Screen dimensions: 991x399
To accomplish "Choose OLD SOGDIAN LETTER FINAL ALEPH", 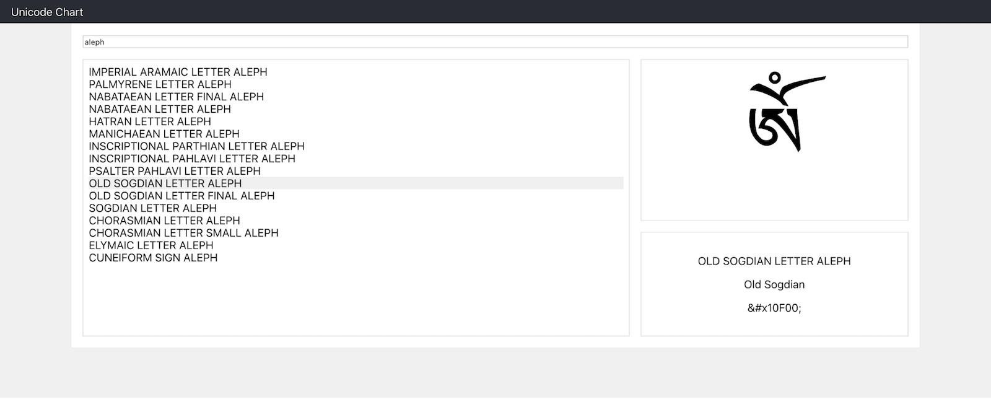I will (181, 196).
